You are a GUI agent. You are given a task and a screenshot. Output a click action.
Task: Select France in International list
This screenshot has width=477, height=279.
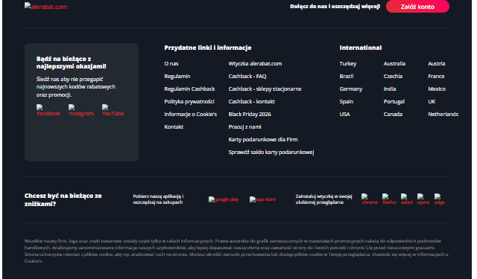click(x=436, y=77)
